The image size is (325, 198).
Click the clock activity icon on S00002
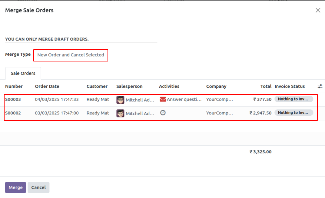(163, 113)
